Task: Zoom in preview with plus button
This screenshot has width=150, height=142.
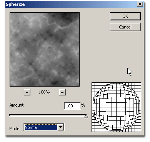Action: [62, 92]
